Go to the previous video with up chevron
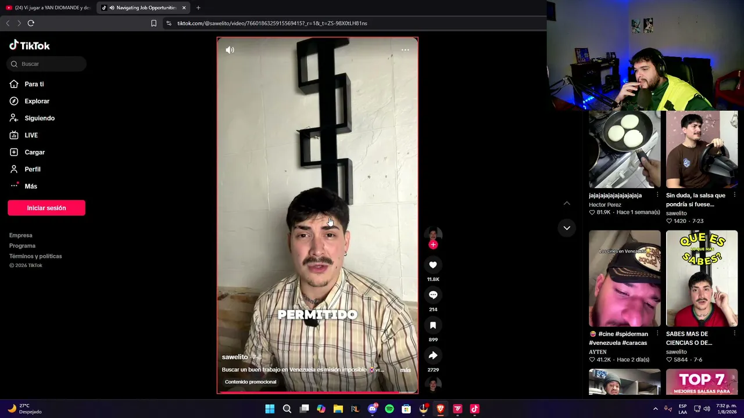 [567, 203]
